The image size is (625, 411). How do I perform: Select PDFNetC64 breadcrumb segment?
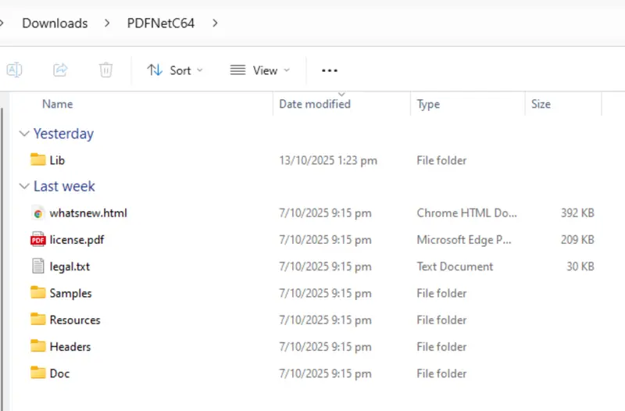(161, 23)
